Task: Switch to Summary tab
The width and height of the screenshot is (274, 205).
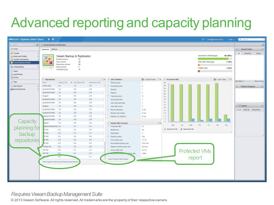Action: [x=45, y=49]
